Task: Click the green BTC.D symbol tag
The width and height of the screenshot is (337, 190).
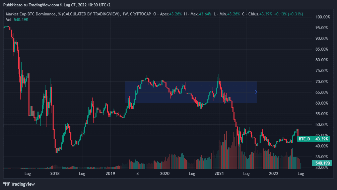Action: [304, 139]
